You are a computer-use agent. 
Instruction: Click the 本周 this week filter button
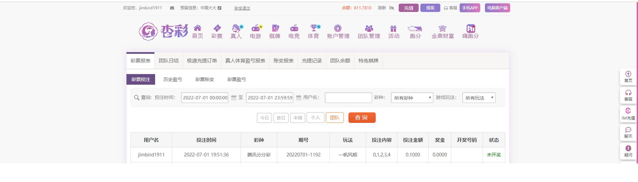tap(298, 118)
